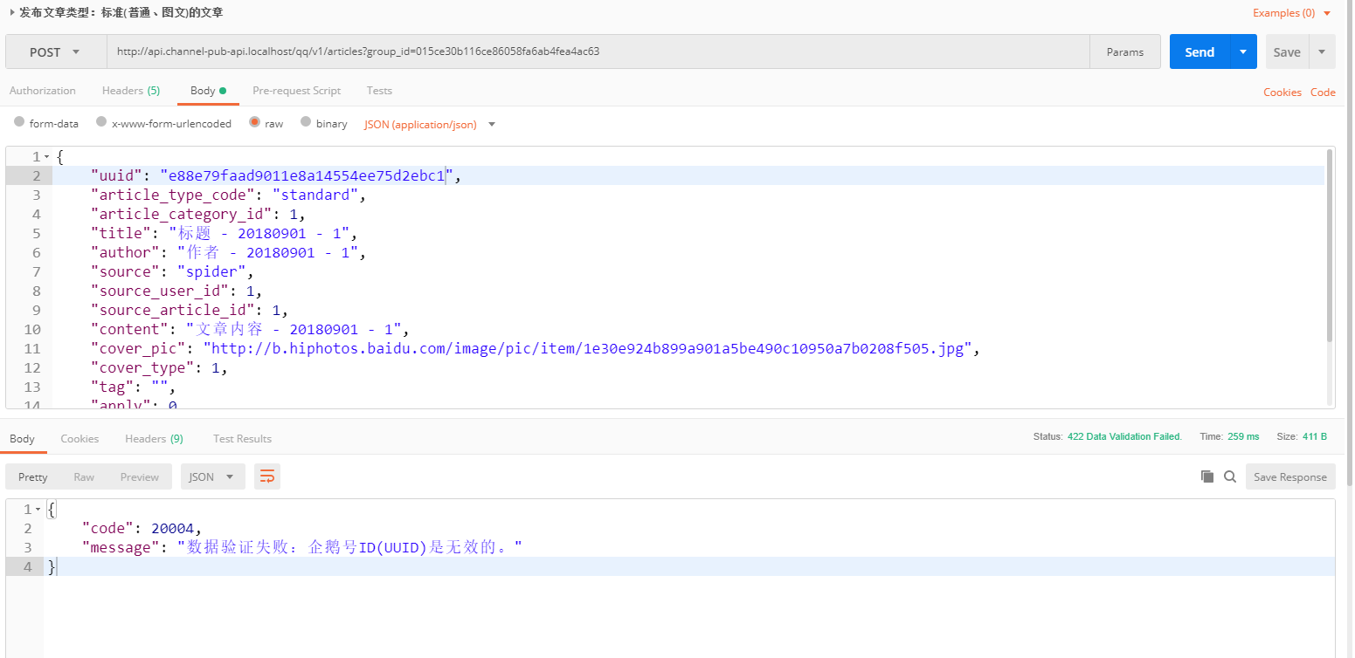1355x658 pixels.
Task: Copy response body to clipboard icon
Action: (1207, 476)
